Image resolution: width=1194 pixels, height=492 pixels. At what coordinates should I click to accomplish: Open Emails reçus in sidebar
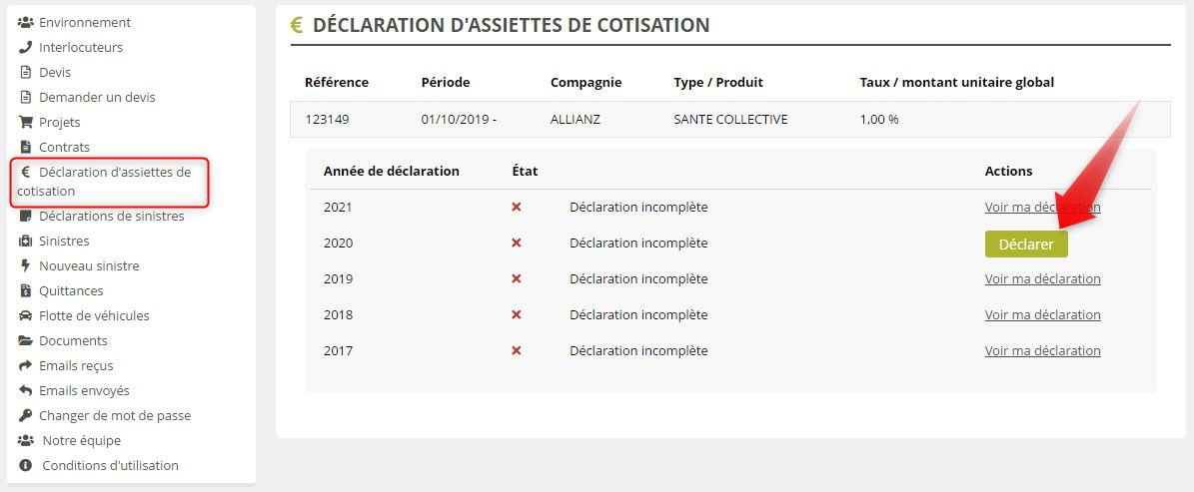76,366
